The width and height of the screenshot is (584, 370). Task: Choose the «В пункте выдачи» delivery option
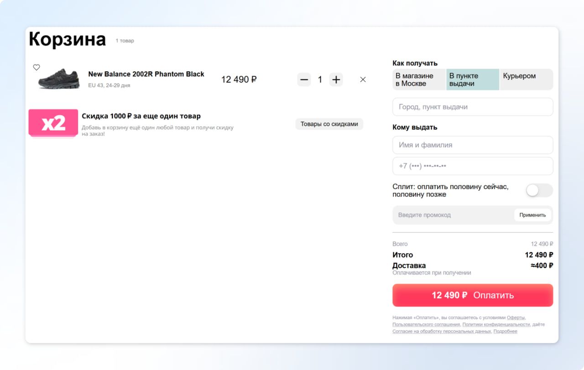click(x=472, y=80)
